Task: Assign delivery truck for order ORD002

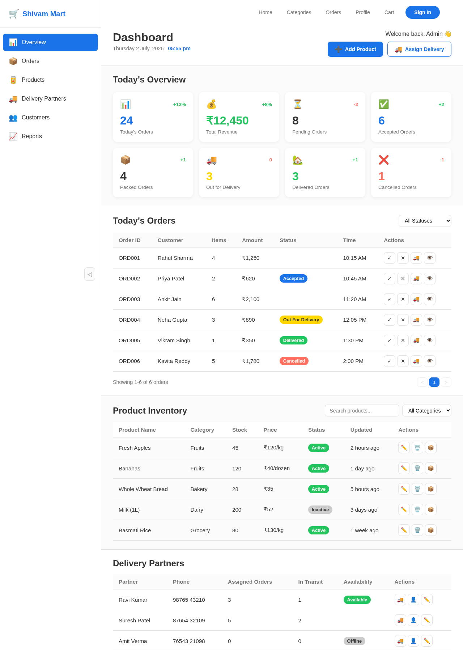Action: (x=416, y=279)
